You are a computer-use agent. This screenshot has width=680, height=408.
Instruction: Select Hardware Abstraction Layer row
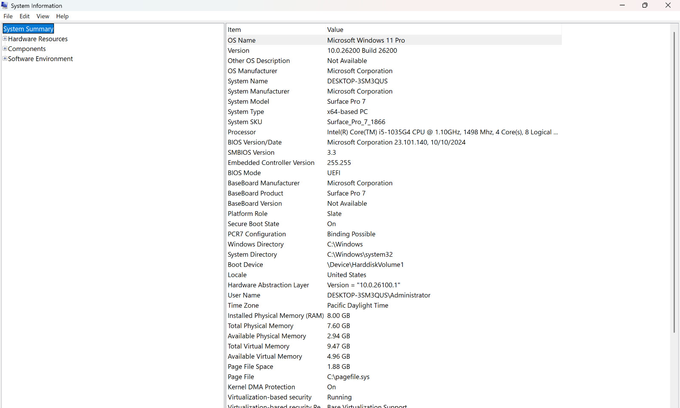click(394, 285)
